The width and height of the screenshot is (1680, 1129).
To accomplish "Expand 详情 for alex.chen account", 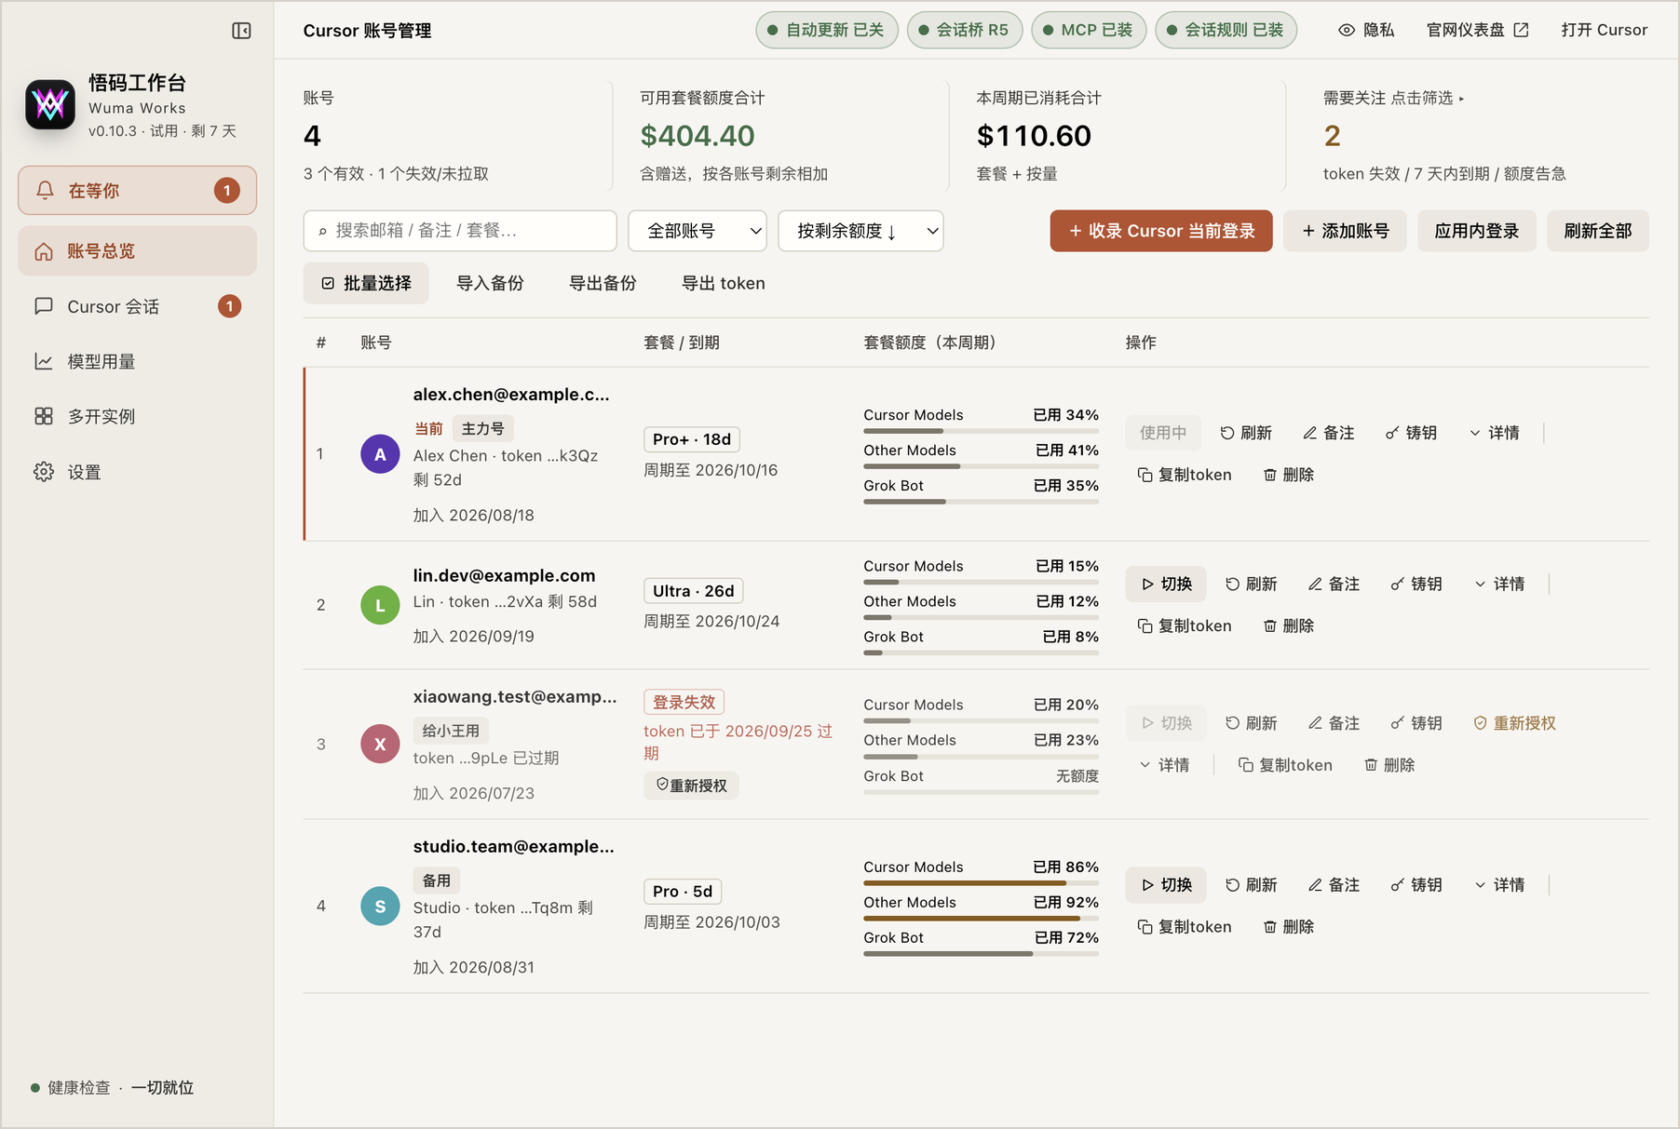I will pos(1495,433).
